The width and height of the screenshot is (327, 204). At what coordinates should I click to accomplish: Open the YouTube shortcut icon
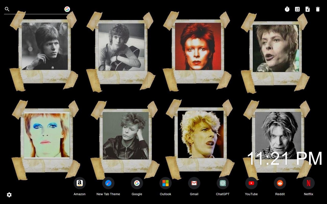(x=251, y=183)
